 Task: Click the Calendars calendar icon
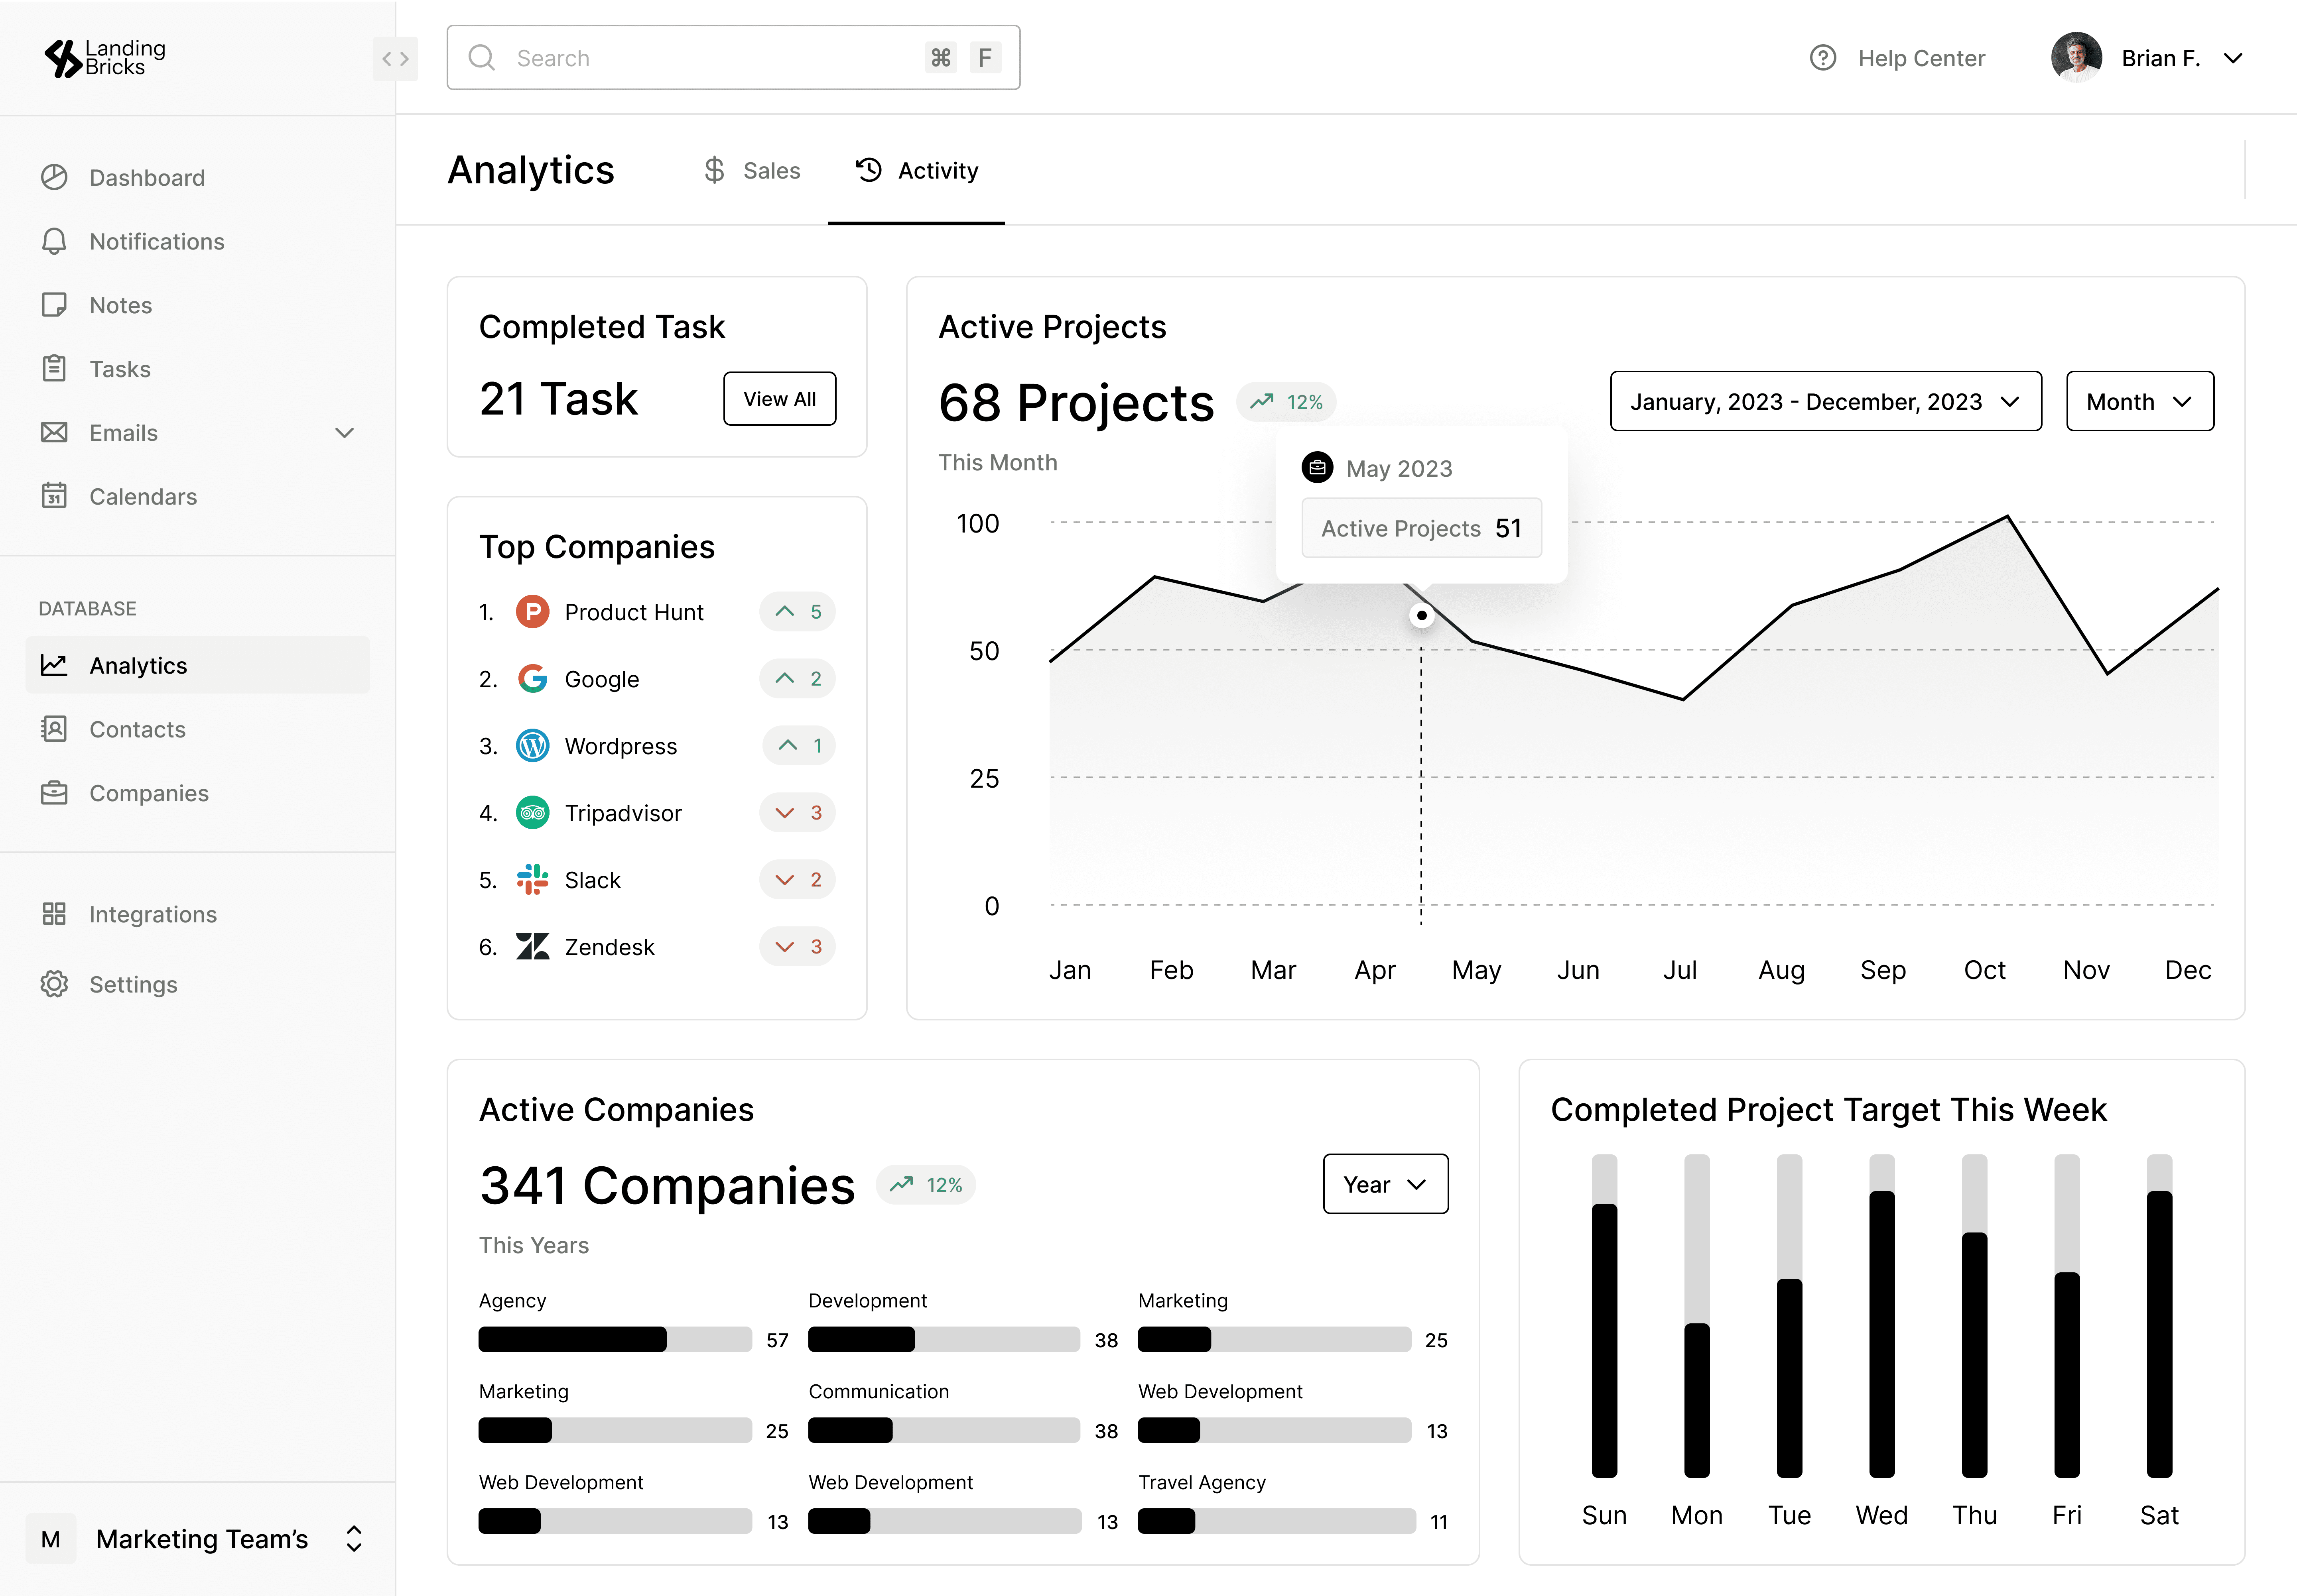54,496
